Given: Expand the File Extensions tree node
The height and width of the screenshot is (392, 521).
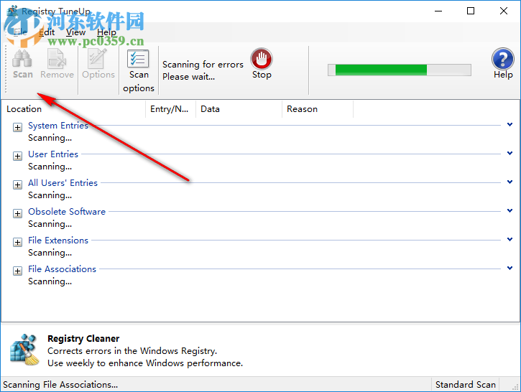Looking at the screenshot, I should point(18,242).
